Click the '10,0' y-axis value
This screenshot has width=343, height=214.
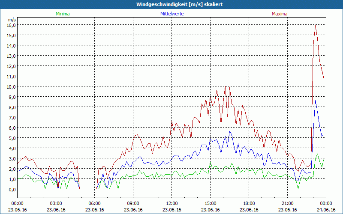pyautogui.click(x=12, y=86)
